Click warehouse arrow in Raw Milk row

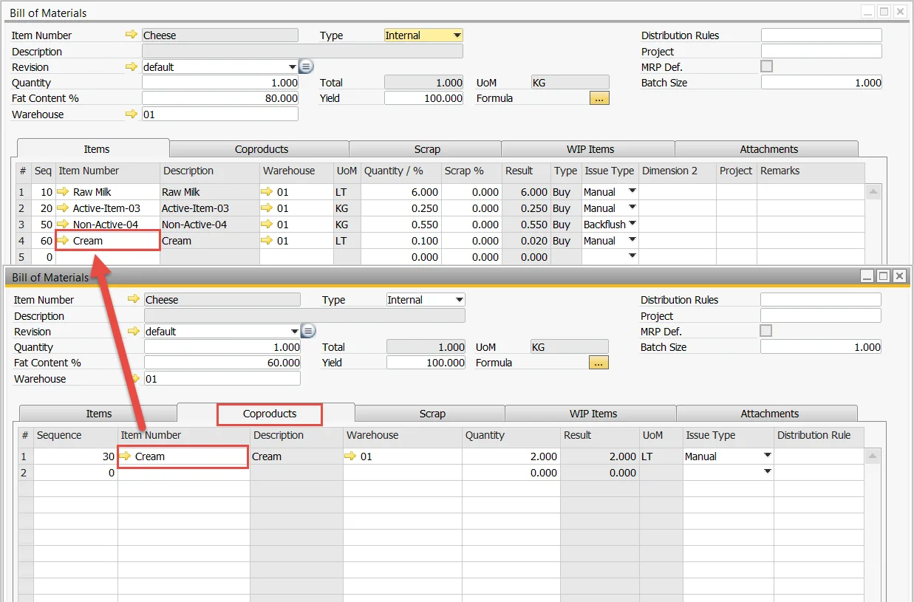(267, 192)
